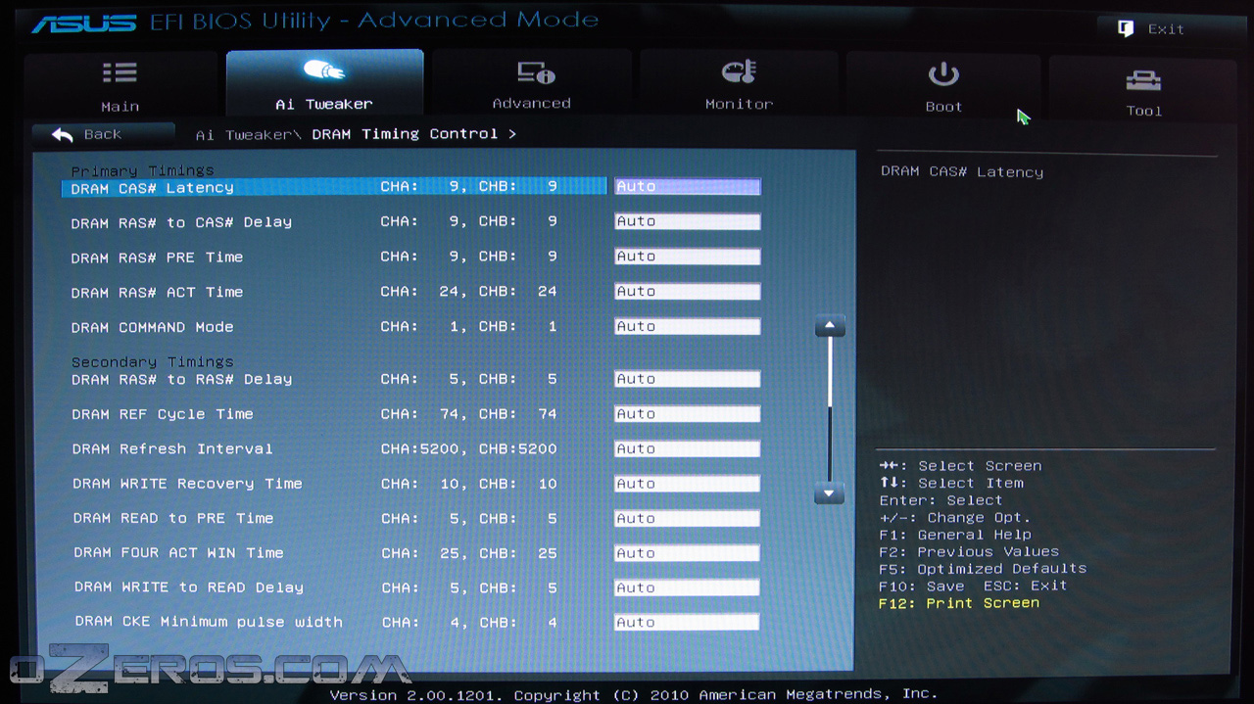Viewport: 1254px width, 704px height.
Task: Select the DRAM RAS# PRE Time label
Action: pyautogui.click(x=157, y=258)
